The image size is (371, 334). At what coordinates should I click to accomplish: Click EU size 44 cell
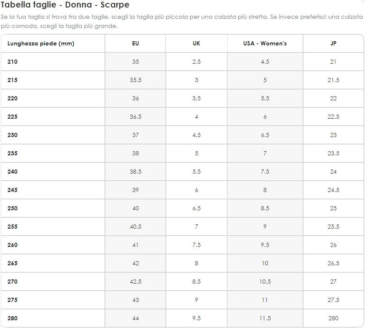tap(135, 318)
